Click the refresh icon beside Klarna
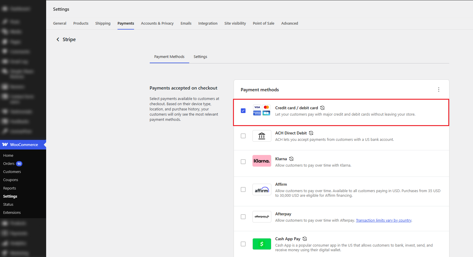 click(x=291, y=159)
